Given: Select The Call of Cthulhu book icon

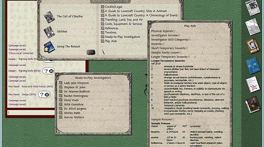Looking at the screenshot, I should click(49, 17).
